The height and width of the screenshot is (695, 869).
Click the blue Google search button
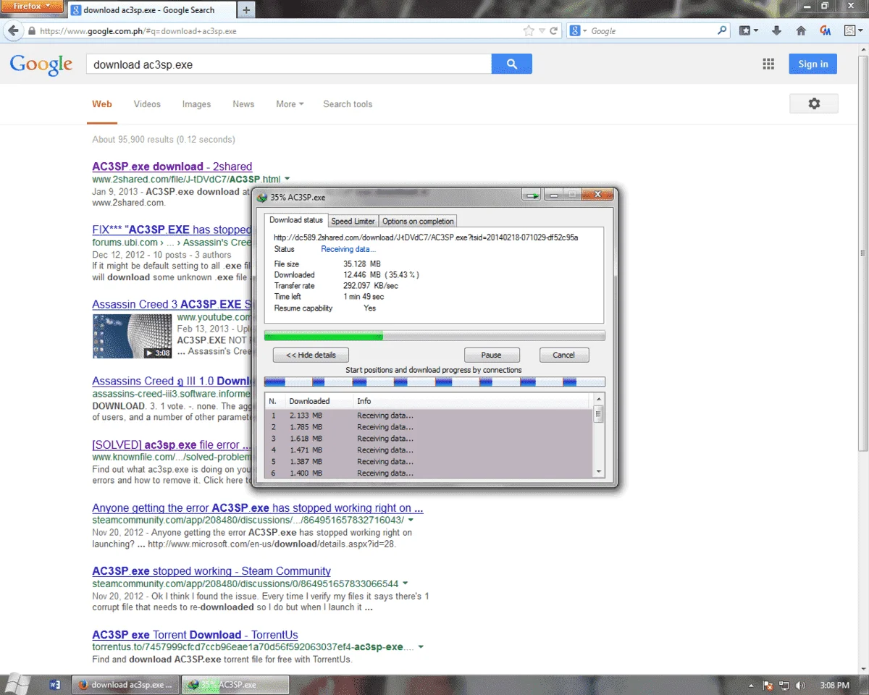(x=512, y=64)
